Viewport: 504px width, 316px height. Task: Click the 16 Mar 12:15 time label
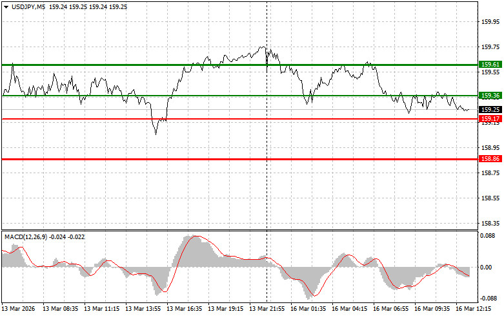pyautogui.click(x=474, y=309)
